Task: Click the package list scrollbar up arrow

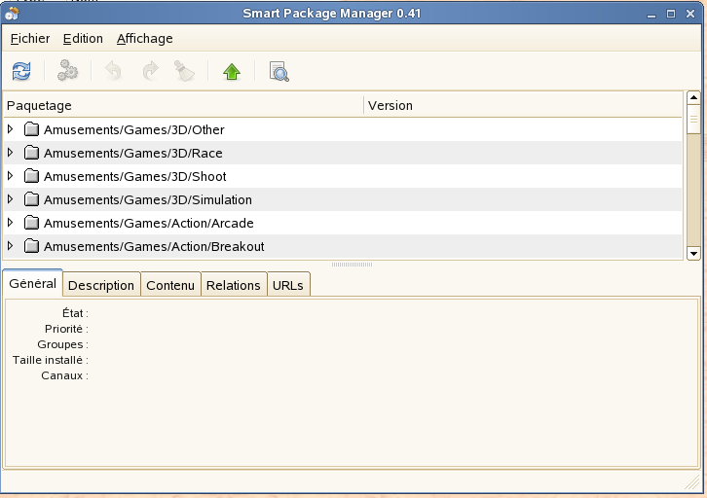Action: coord(693,97)
